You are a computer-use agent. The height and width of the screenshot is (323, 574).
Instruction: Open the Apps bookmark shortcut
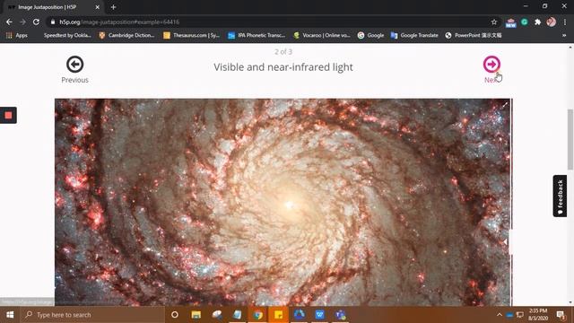[17, 35]
